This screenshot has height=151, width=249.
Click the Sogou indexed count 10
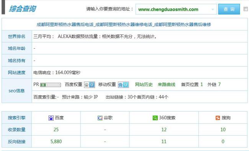(x=223, y=130)
